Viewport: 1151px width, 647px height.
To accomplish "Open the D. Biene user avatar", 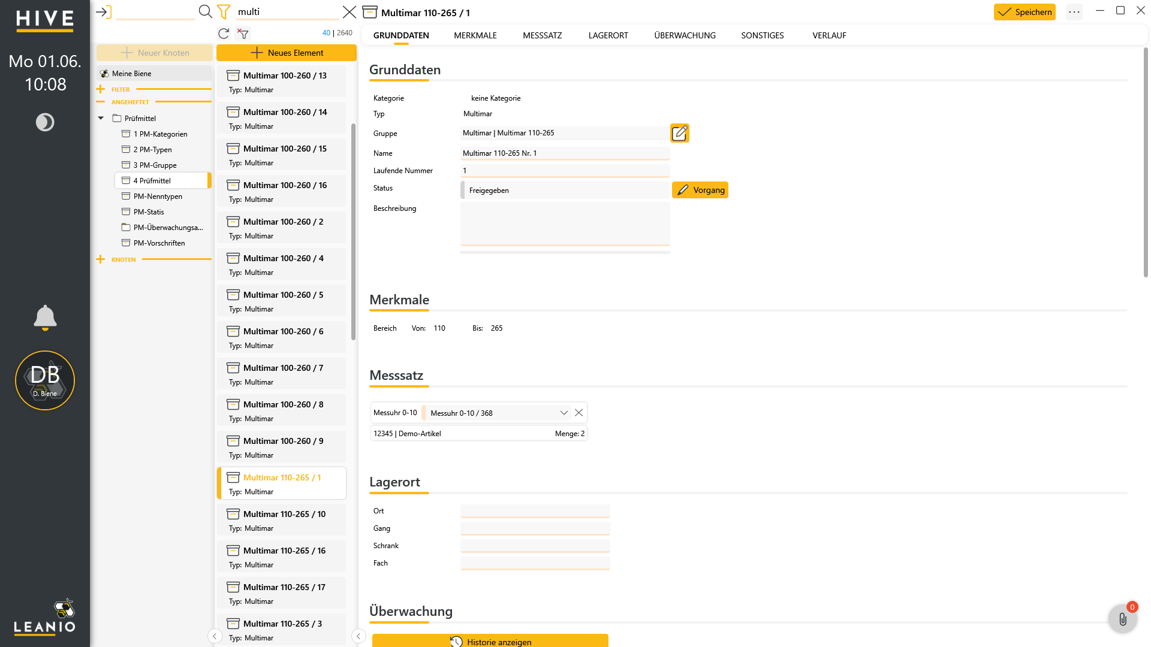I will click(45, 380).
